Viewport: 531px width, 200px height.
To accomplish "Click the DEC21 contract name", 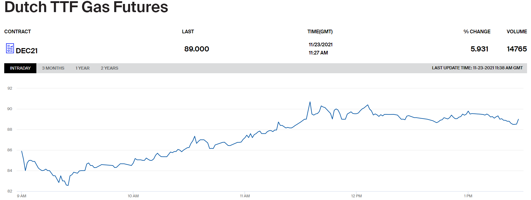I will point(27,51).
